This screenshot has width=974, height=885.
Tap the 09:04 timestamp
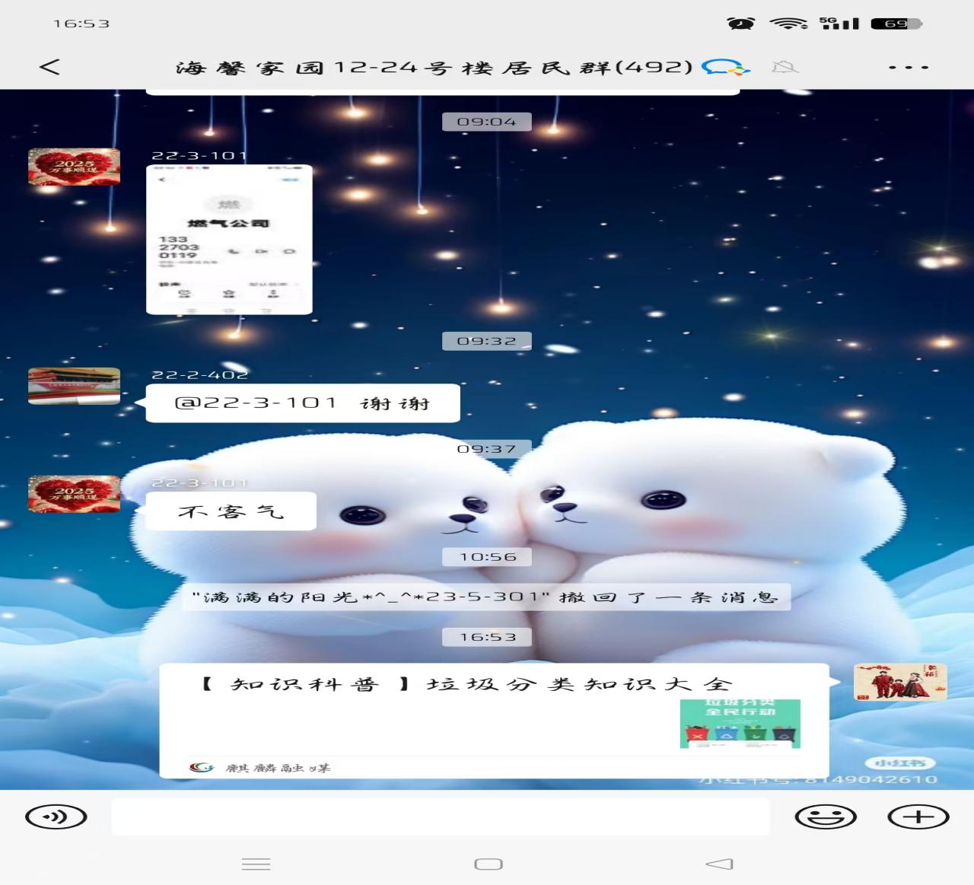point(487,122)
